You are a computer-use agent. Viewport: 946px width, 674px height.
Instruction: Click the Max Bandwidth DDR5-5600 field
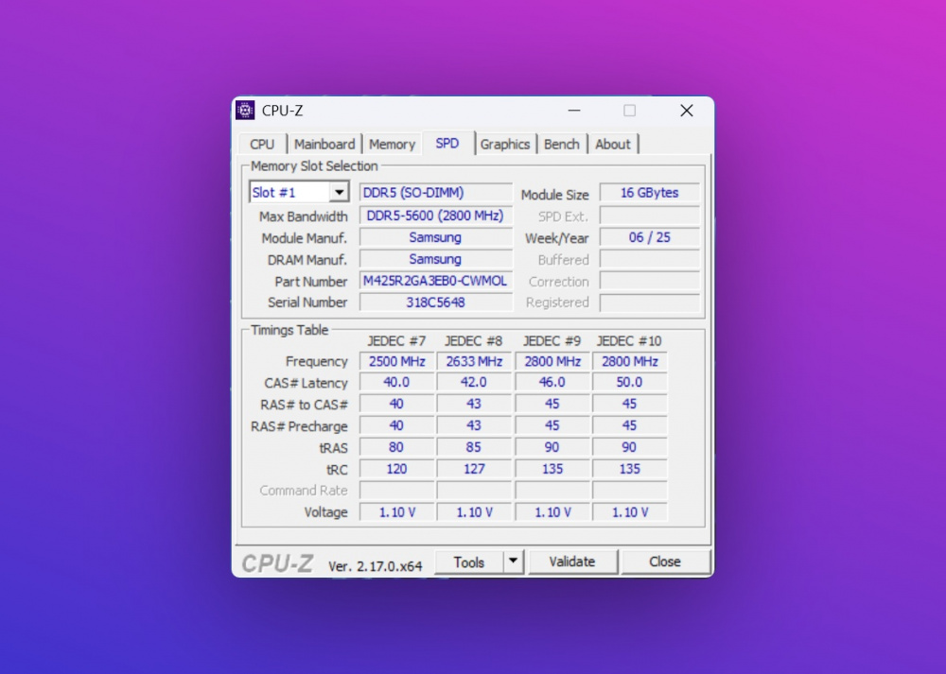point(435,216)
